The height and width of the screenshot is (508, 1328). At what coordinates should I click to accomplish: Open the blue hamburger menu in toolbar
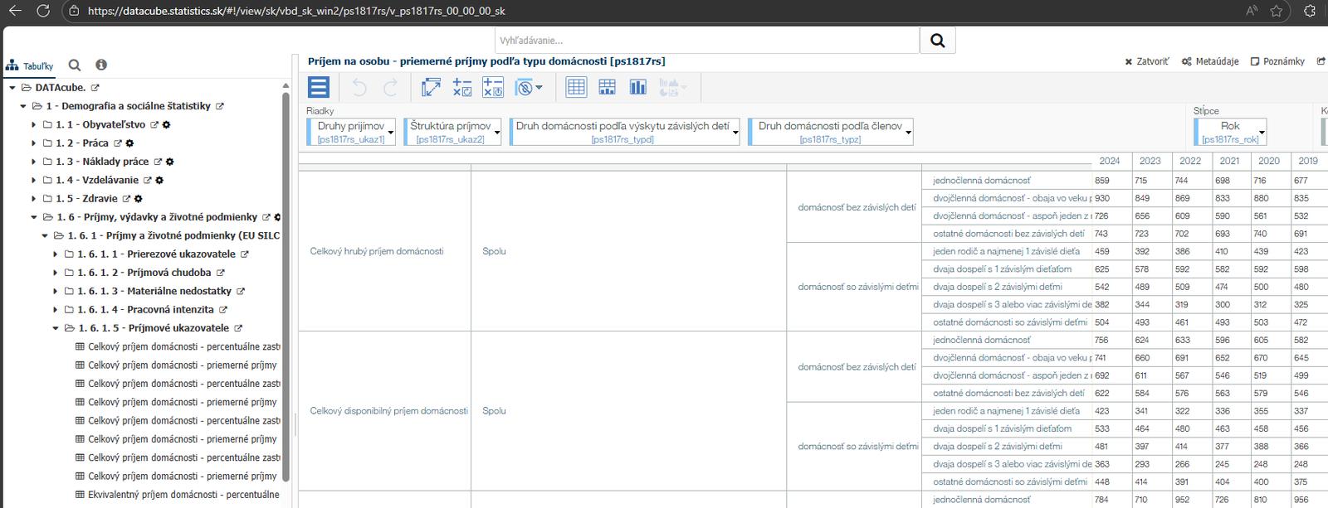[x=319, y=87]
